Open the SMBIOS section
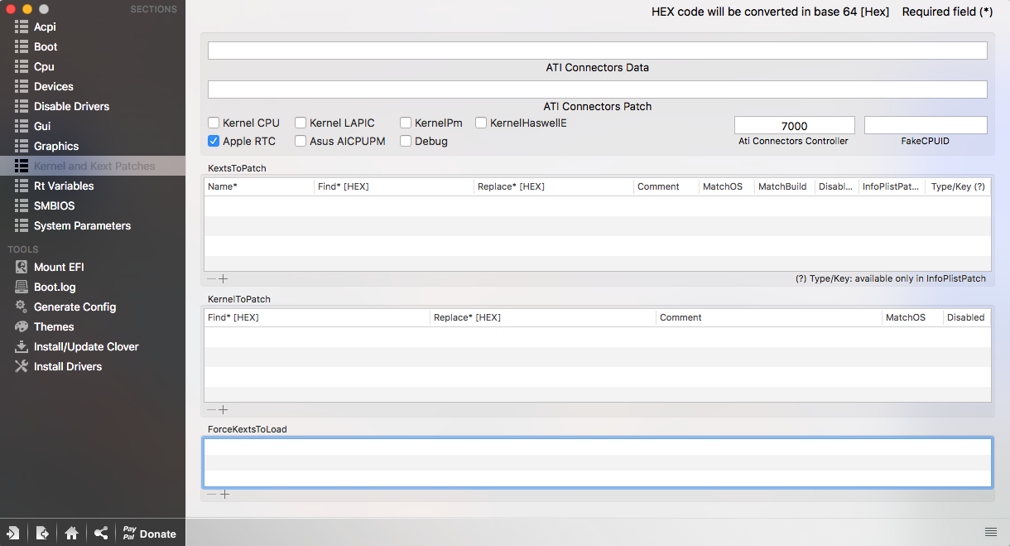This screenshot has width=1010, height=546. pyautogui.click(x=54, y=205)
